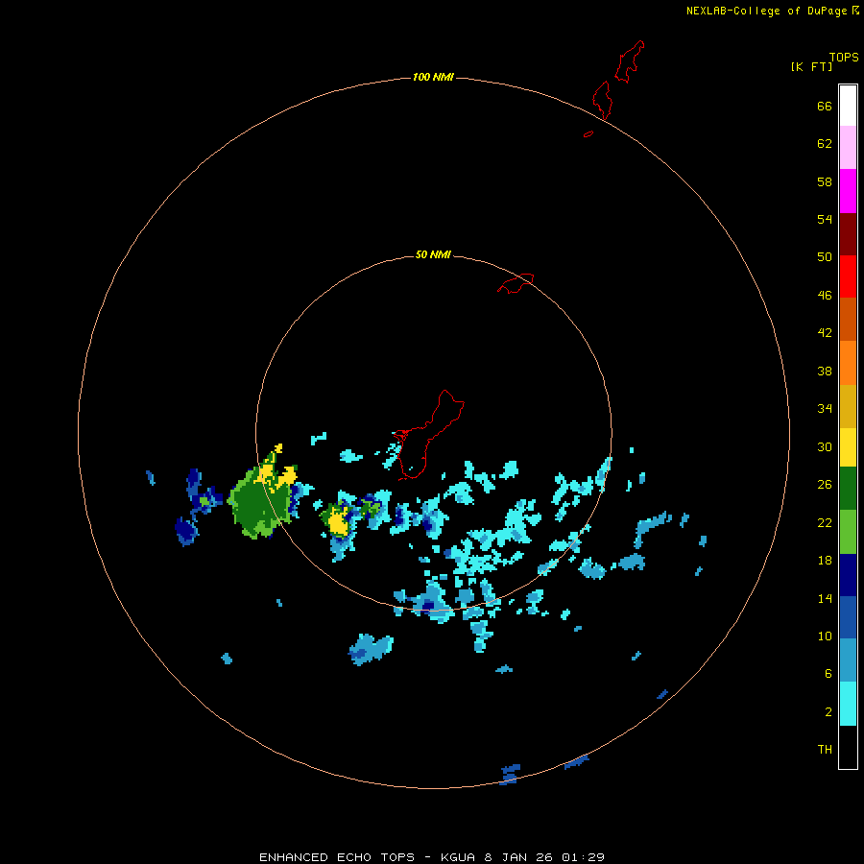Click the navy blue legend swatch

[x=848, y=575]
